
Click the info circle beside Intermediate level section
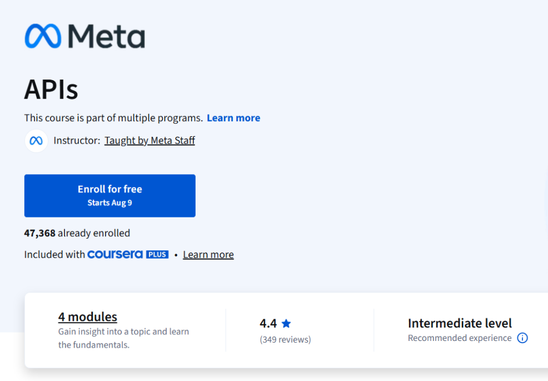click(522, 338)
